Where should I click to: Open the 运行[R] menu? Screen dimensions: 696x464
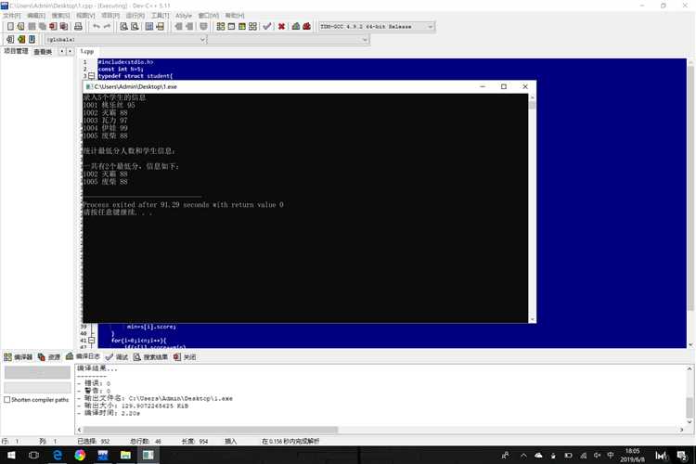[x=135, y=16]
